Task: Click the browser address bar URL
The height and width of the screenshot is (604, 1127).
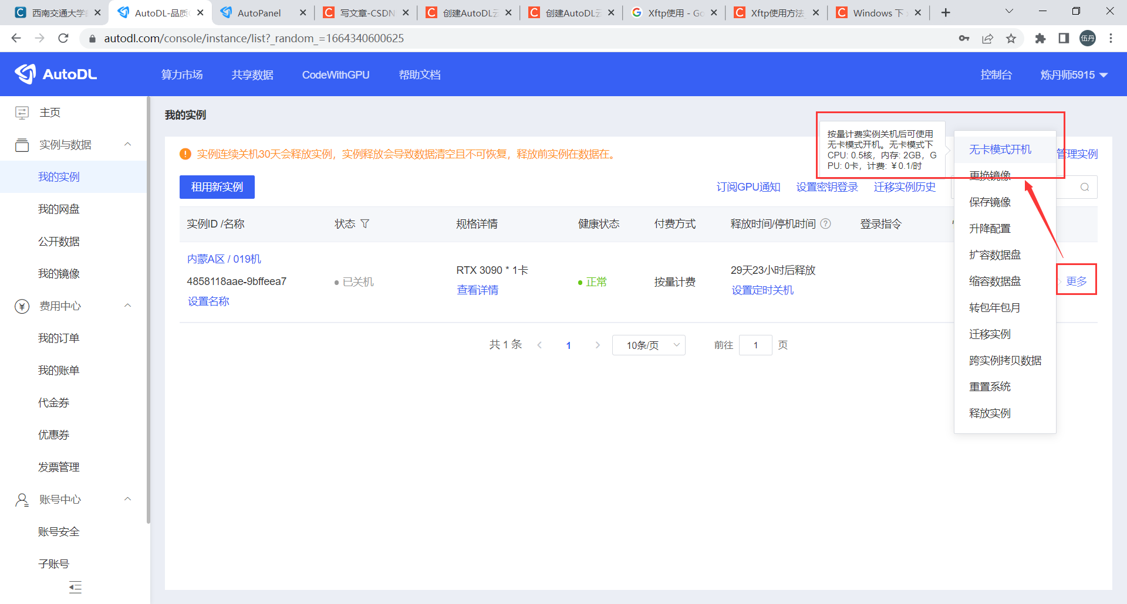Action: (x=254, y=38)
